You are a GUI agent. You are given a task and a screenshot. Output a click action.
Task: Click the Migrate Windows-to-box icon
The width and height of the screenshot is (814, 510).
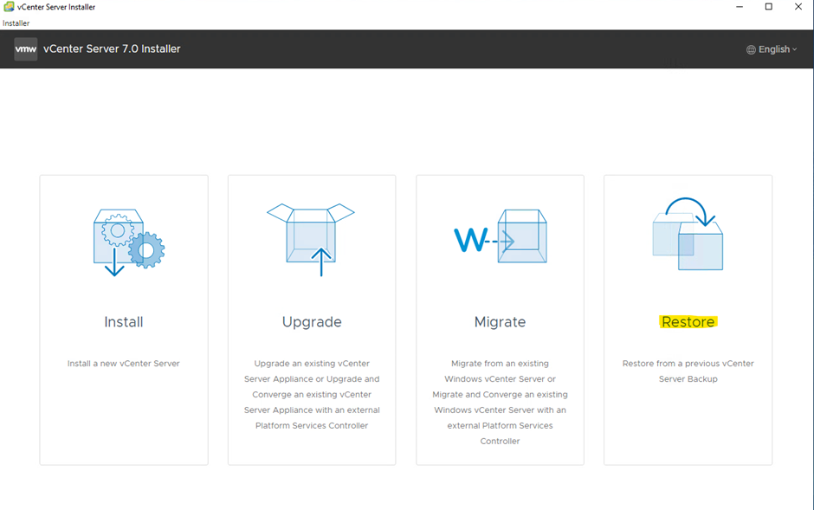pos(500,236)
